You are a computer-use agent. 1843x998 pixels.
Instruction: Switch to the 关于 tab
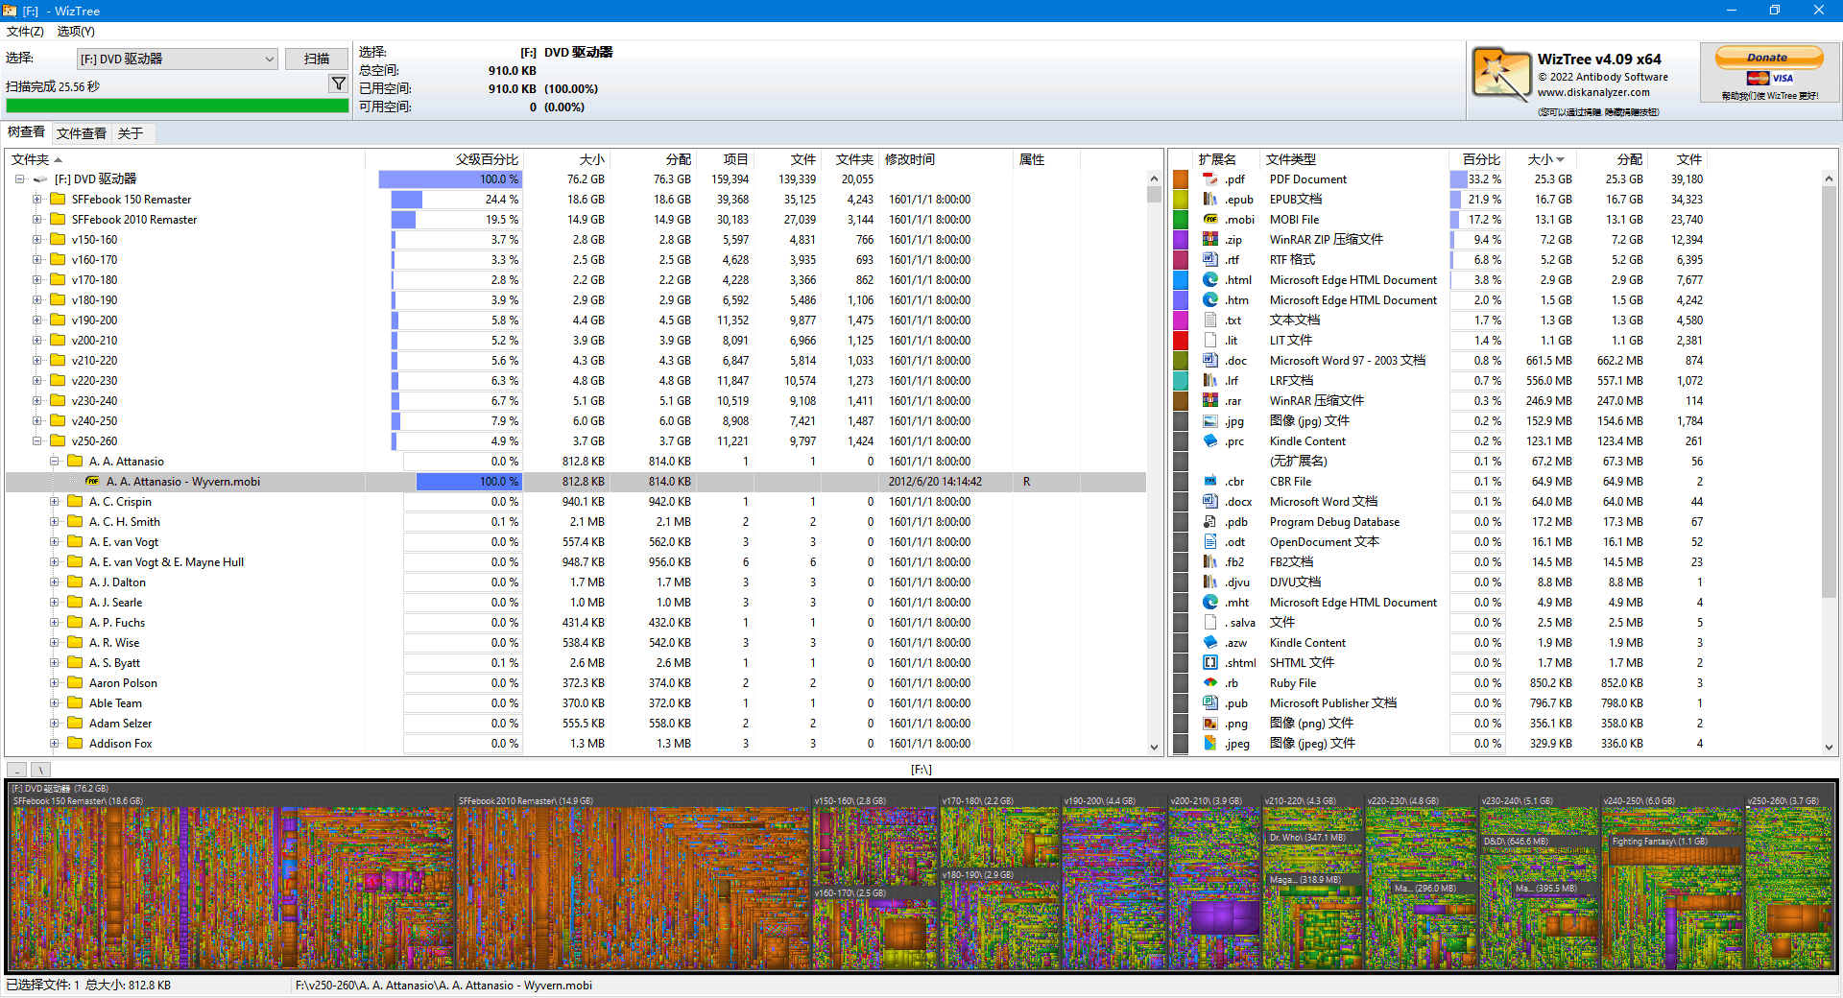tap(131, 133)
